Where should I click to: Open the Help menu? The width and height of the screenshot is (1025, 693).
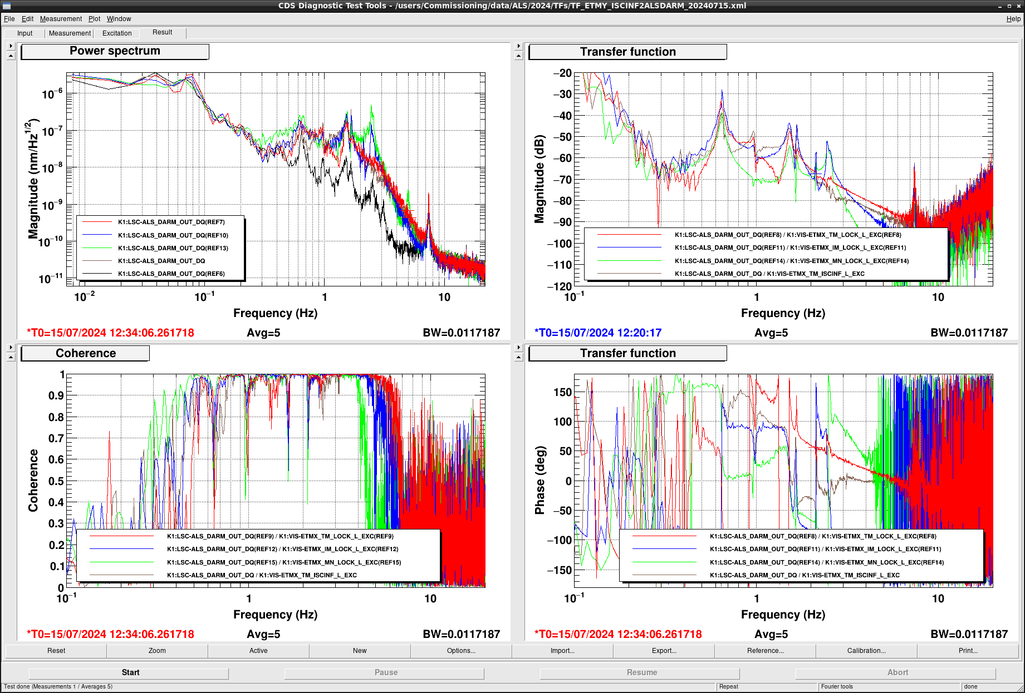pyautogui.click(x=1013, y=19)
